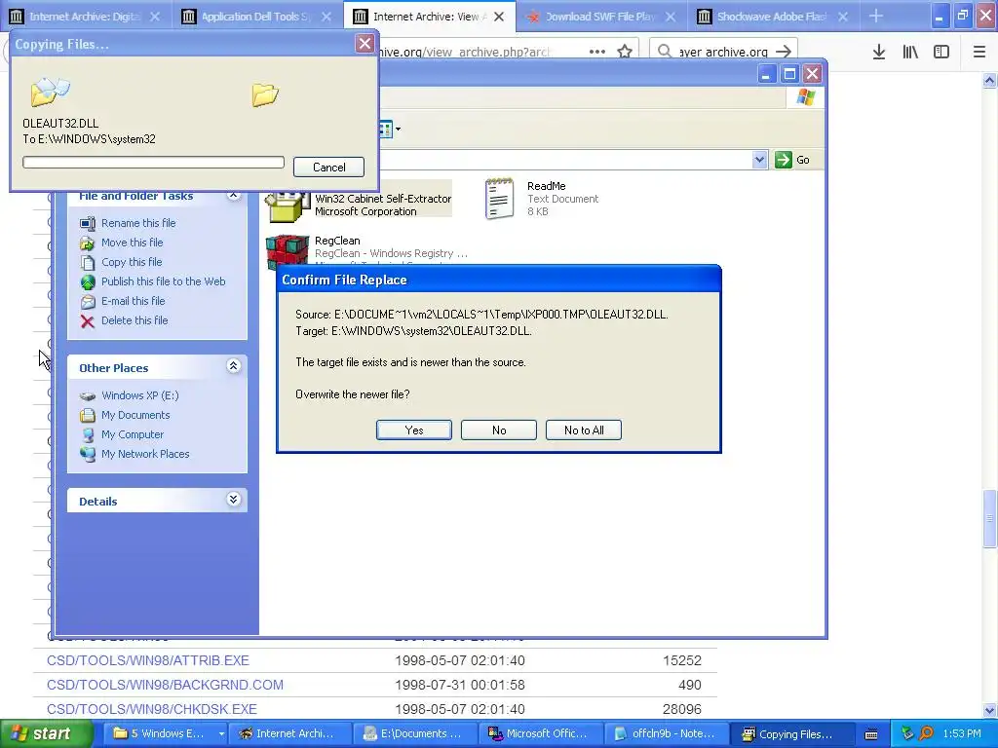998x748 pixels.
Task: Open My Network Places
Action: [x=145, y=454]
